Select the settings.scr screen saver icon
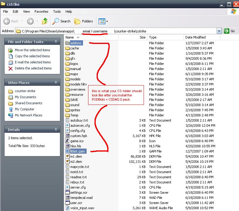 click(x=67, y=193)
